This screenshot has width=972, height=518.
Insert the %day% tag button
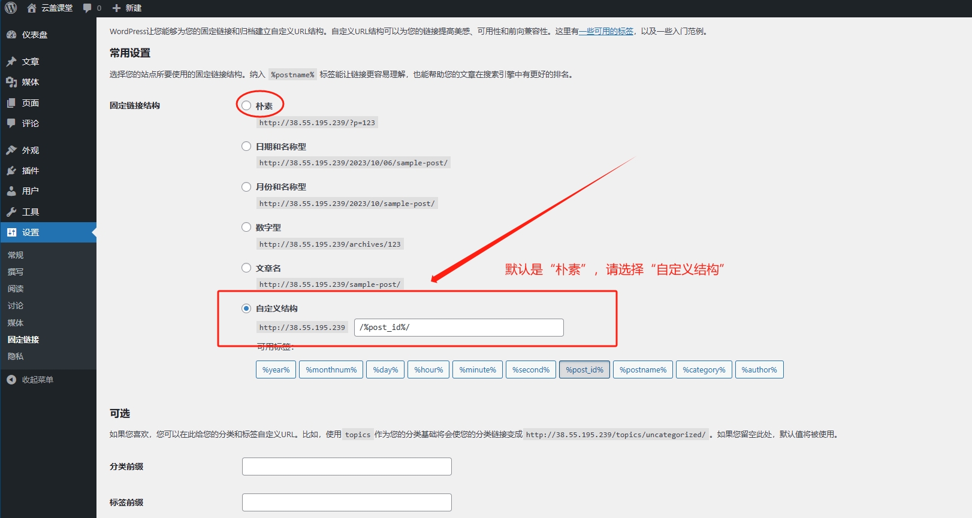click(385, 369)
